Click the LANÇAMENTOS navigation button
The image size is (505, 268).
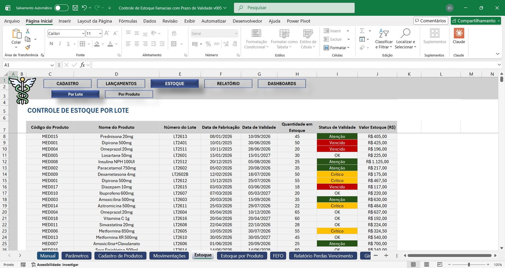click(x=121, y=84)
